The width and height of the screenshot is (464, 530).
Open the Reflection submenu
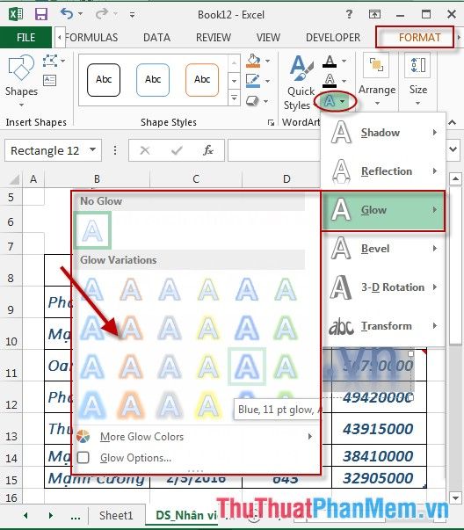(x=383, y=171)
